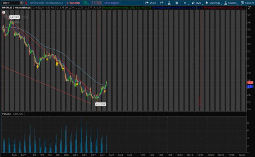
Task: Click the H: 2.79 high value
Action: coord(70,7)
